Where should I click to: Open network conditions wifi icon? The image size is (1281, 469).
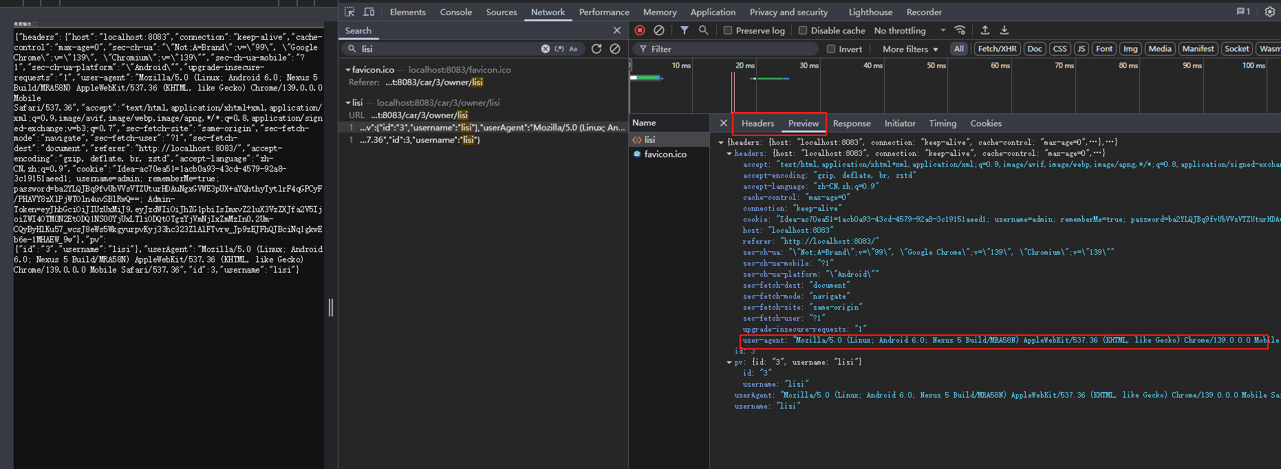[960, 30]
